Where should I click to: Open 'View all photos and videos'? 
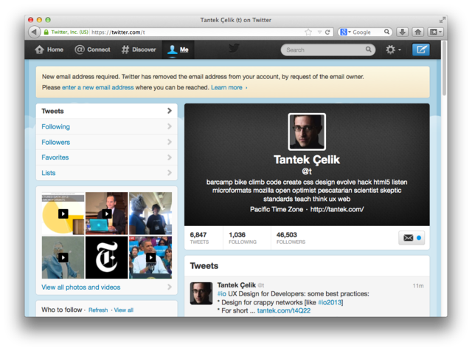pyautogui.click(x=106, y=287)
